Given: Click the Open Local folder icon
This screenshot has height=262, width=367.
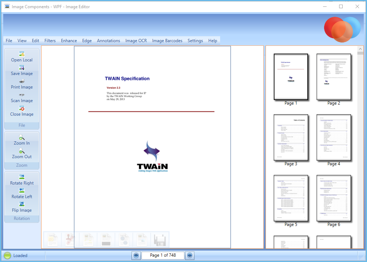Looking at the screenshot, I should point(22,54).
